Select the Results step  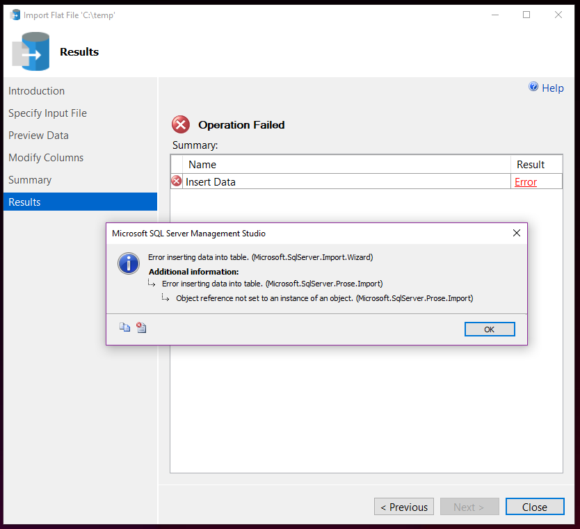(x=80, y=202)
